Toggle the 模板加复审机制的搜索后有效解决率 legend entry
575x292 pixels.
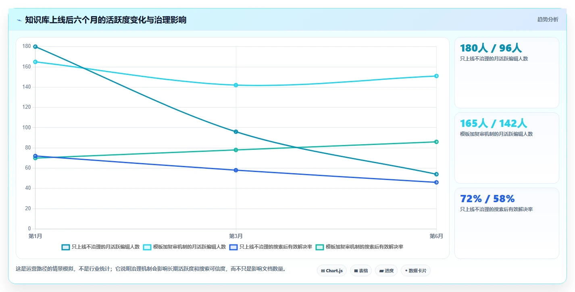pos(360,247)
